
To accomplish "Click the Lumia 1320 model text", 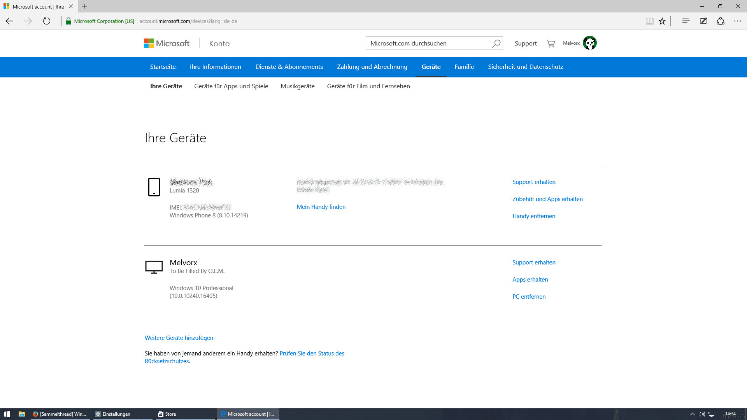I will pyautogui.click(x=184, y=191).
